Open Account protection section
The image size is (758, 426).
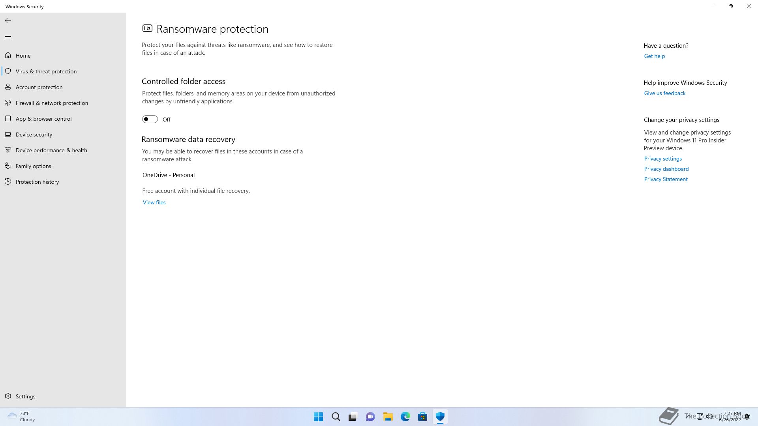click(x=63, y=87)
